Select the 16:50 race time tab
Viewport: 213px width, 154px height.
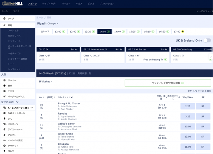(x=164, y=32)
